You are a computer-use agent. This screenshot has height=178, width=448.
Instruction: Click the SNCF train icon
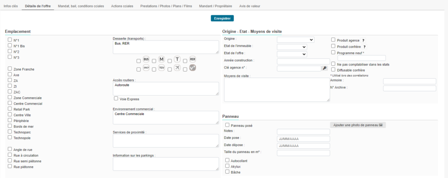(x=146, y=68)
